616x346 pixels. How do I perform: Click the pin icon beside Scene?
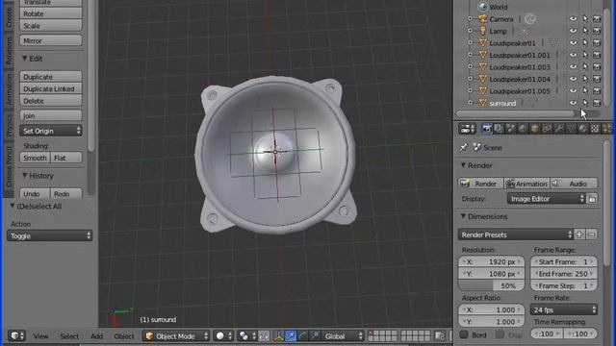[464, 147]
